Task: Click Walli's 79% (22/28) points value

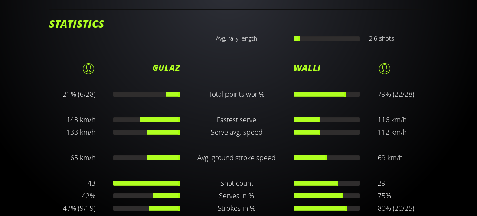Action: coord(396,94)
